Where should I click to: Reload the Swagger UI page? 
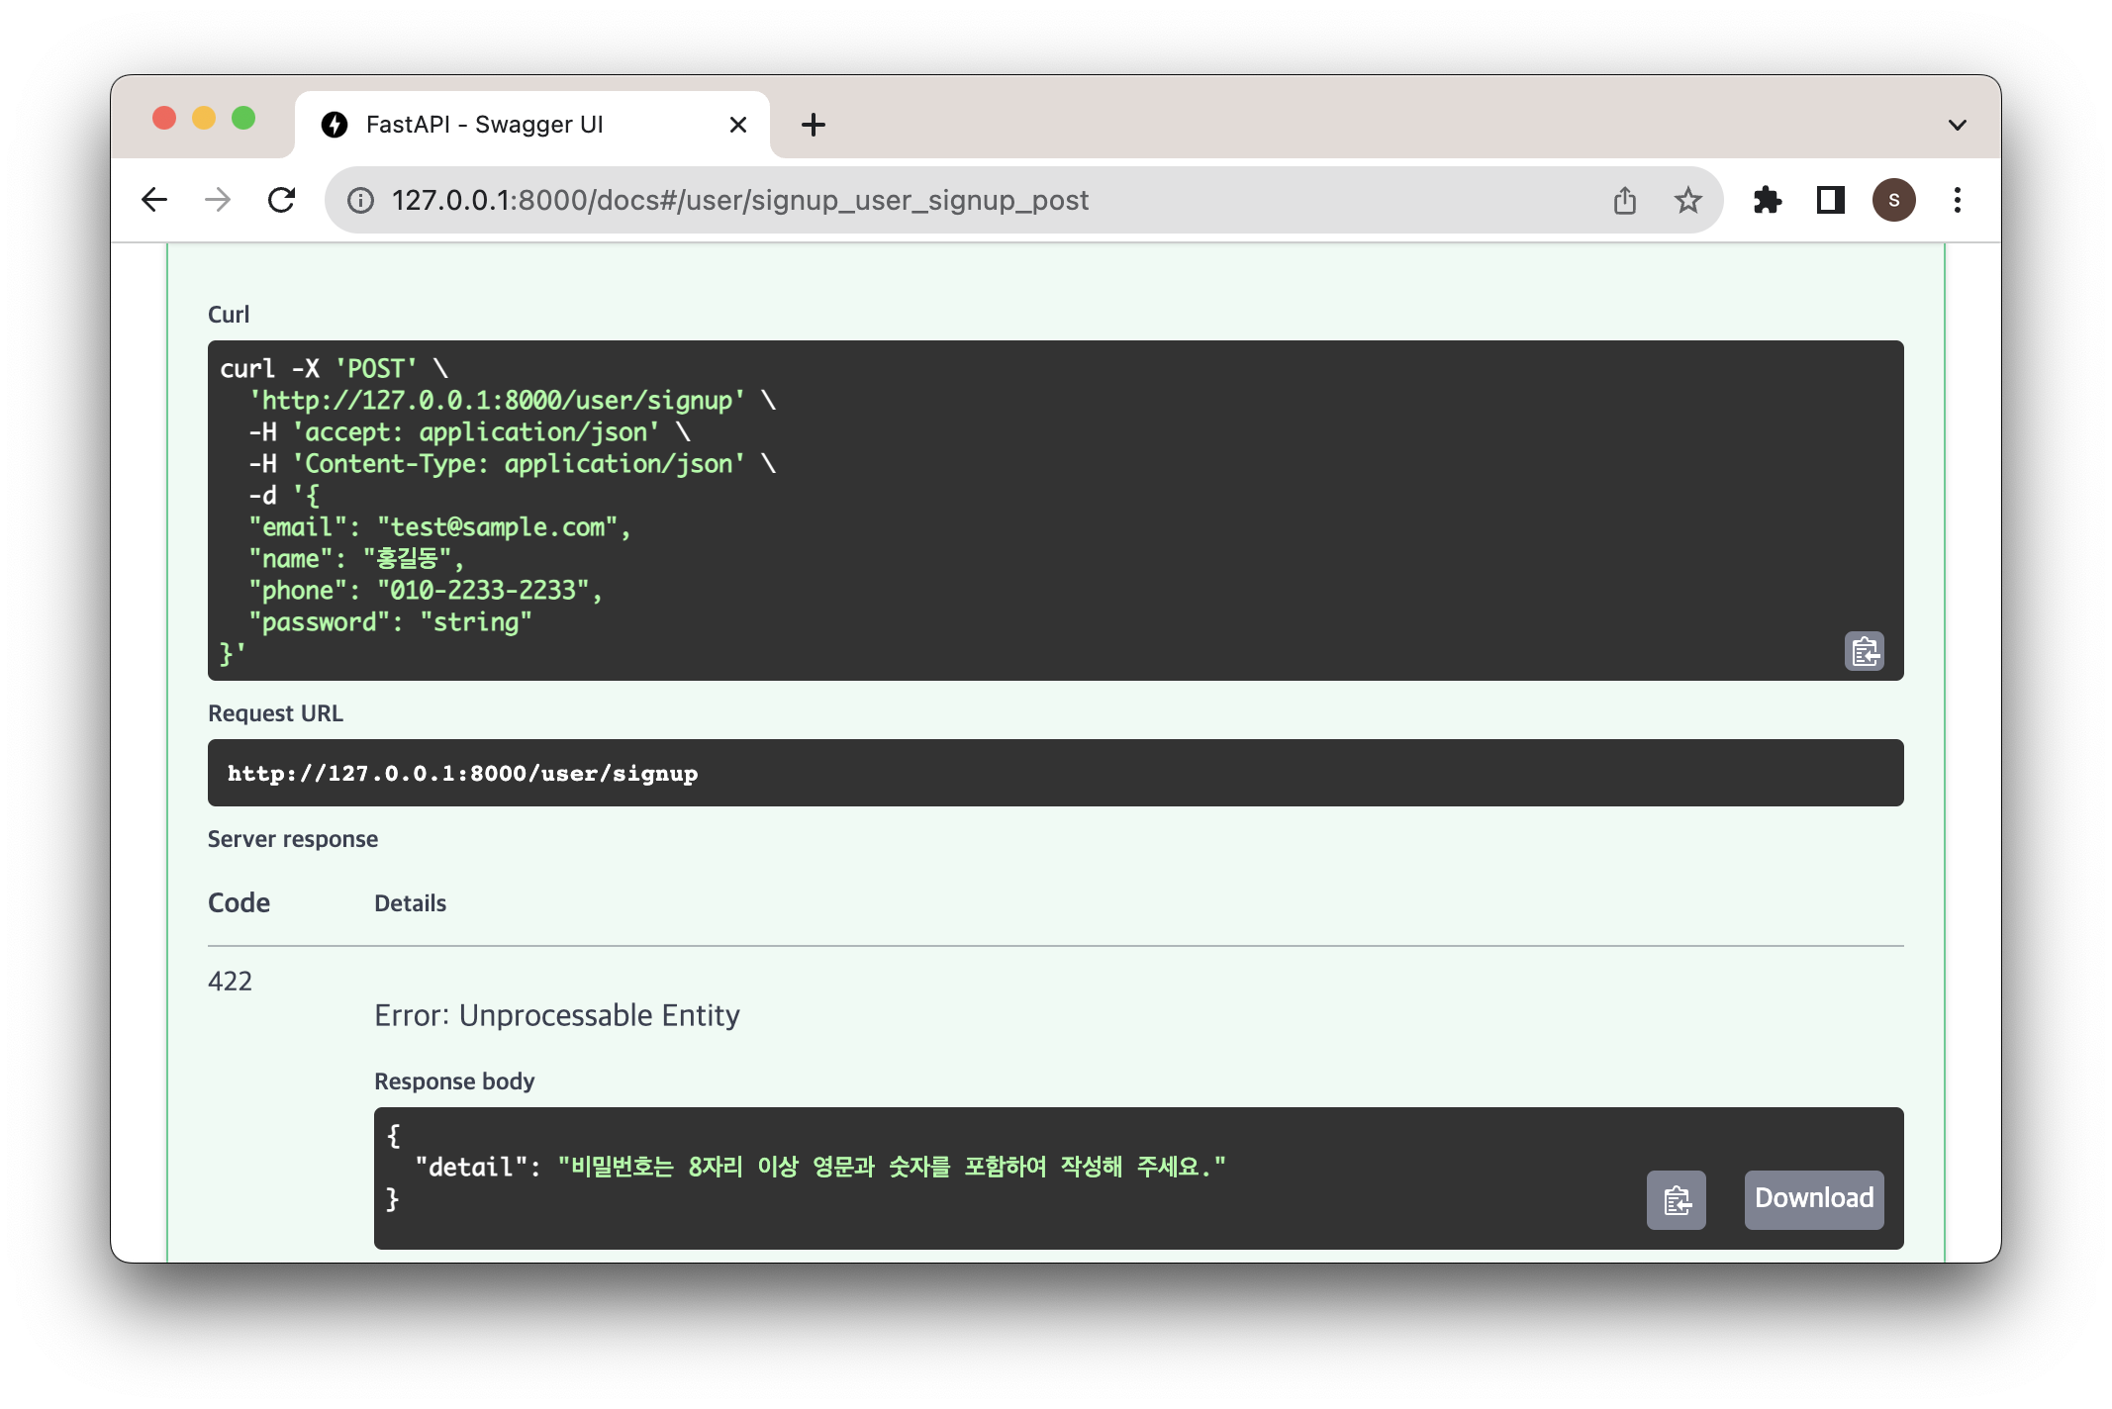click(x=282, y=200)
